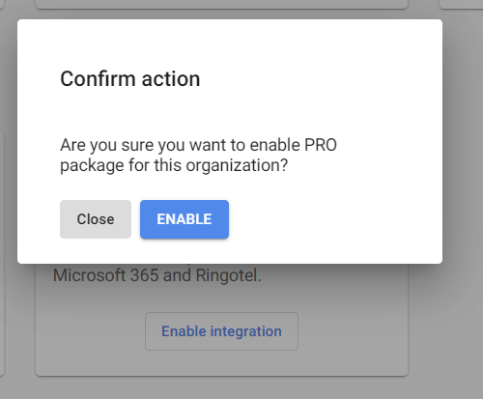
Task: Click the word 'organization?' in the dialog
Action: [237, 165]
